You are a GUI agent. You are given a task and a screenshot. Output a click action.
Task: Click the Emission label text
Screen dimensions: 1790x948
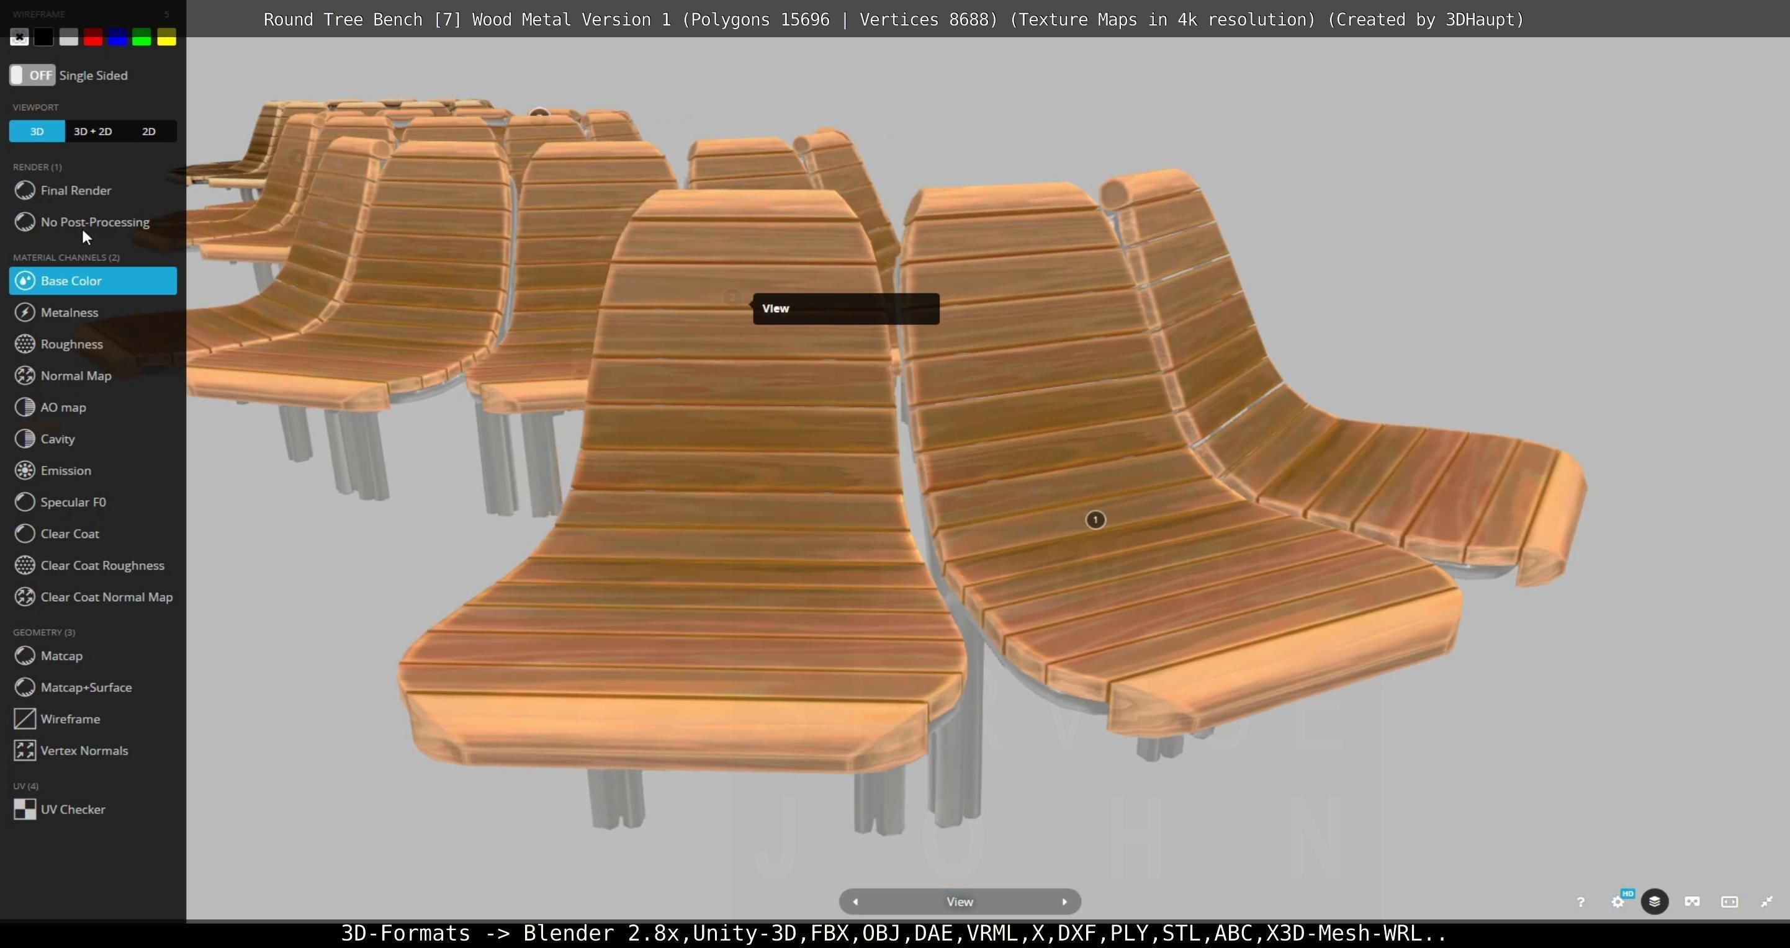click(66, 470)
